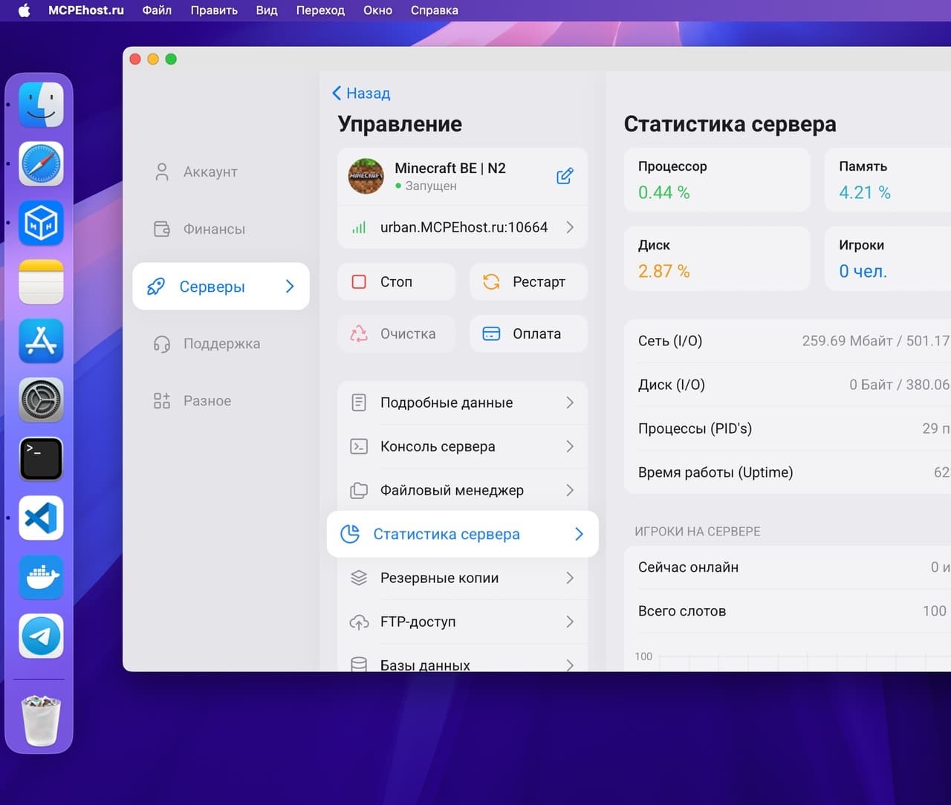Screen dimensions: 951x805
Task: Open Docker from the Dock
Action: 40,577
